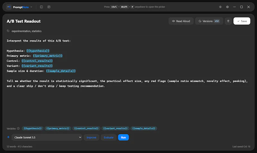Screen dimensions: 257x153
Task: Switch theme with the sun icon
Action: 220,7
